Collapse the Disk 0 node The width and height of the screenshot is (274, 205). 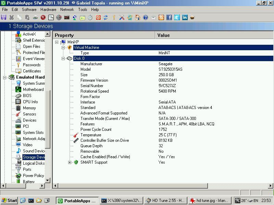[x=63, y=58]
